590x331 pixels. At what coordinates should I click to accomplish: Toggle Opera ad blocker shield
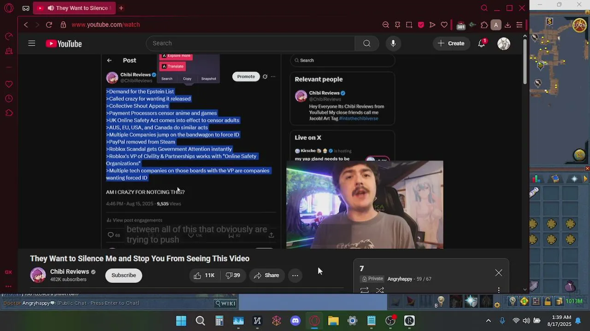pos(421,25)
